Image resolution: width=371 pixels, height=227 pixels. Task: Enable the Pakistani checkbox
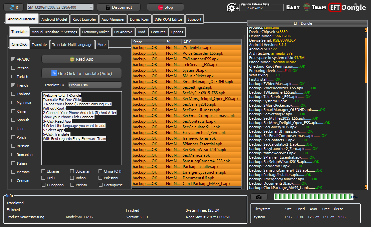pos(100,178)
